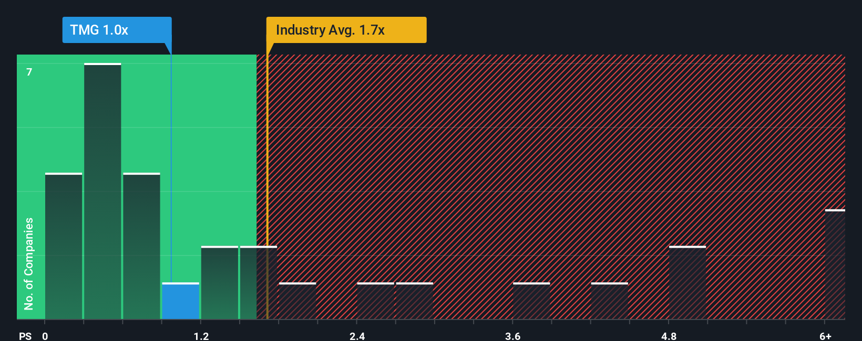
Task: Click the '2.4' x-axis tick label
Action: (x=357, y=336)
